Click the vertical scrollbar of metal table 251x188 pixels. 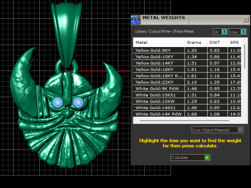point(245,56)
